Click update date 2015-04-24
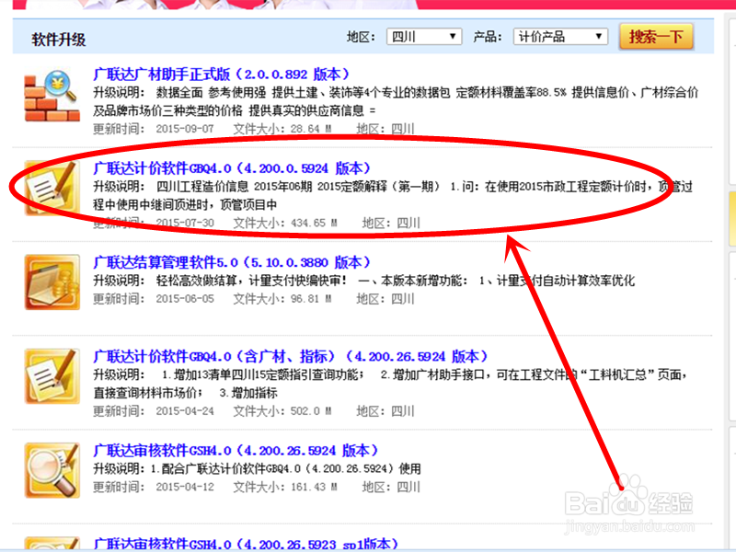This screenshot has height=552, width=736. 185,410
